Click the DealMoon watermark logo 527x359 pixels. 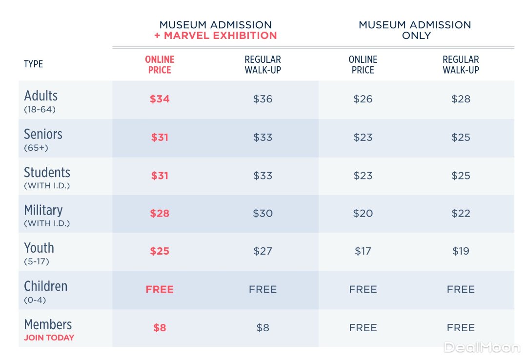pyautogui.click(x=481, y=347)
